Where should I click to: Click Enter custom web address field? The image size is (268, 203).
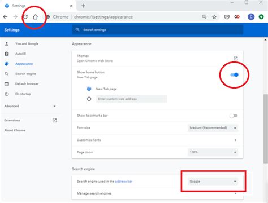coord(131,99)
